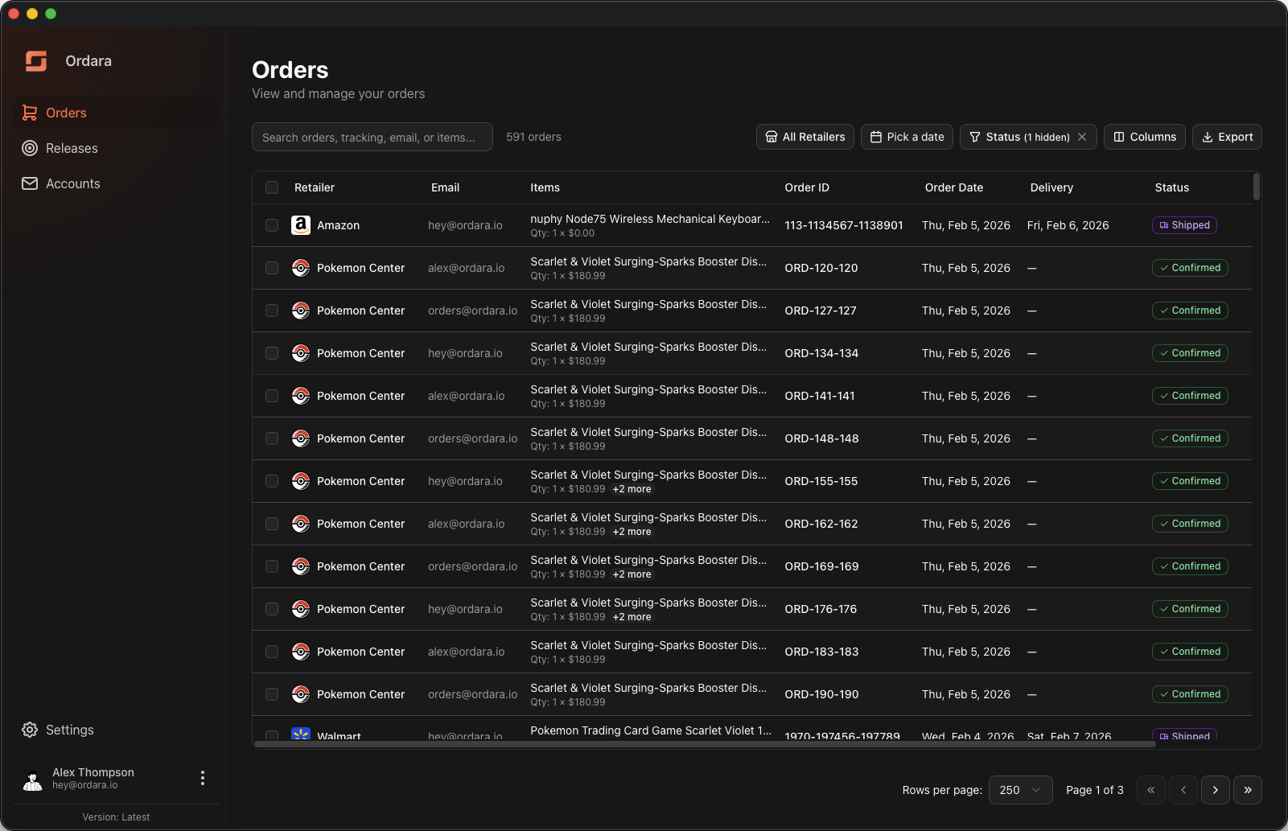
Task: Select the shopping cart icon beside Orders
Action: tap(29, 113)
